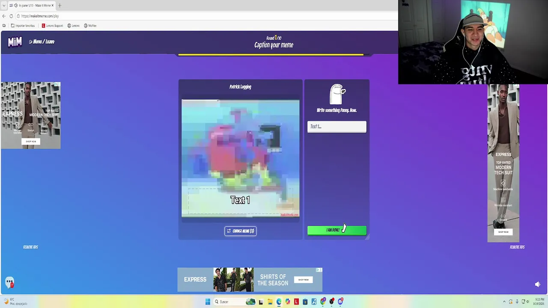Open Copilot from the taskbar
The image size is (548, 308).
[287, 302]
